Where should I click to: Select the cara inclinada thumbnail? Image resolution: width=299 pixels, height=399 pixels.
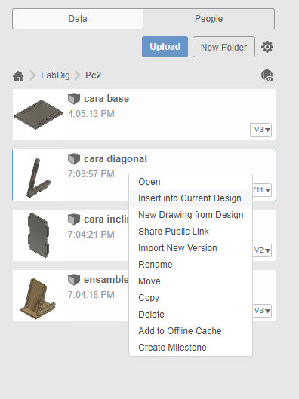[39, 235]
